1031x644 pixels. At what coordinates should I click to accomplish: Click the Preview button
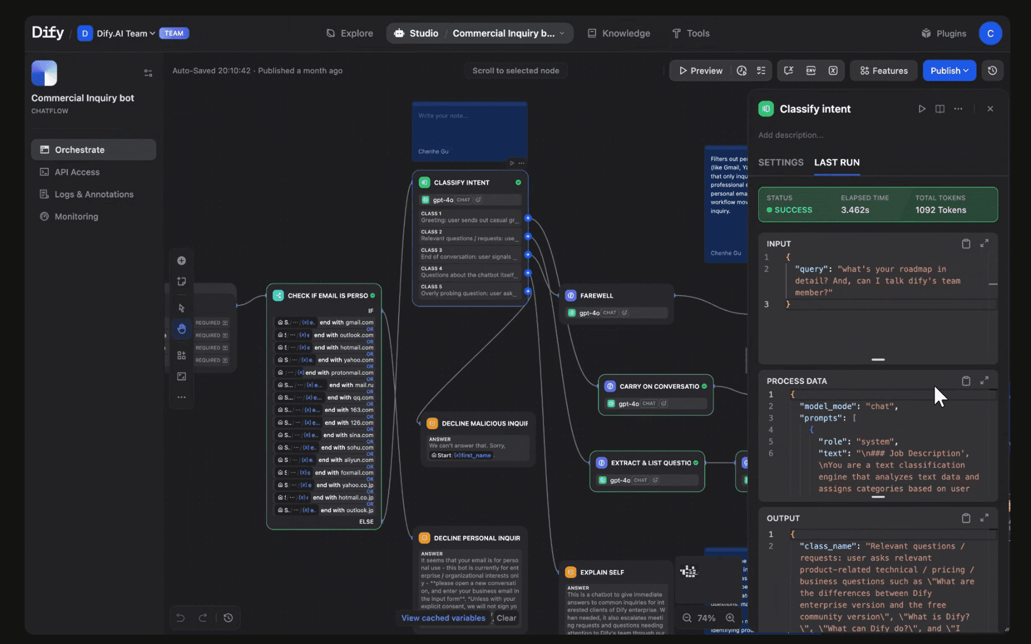(x=701, y=71)
